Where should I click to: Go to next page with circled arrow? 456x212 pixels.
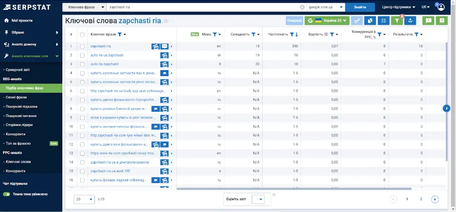(x=435, y=199)
